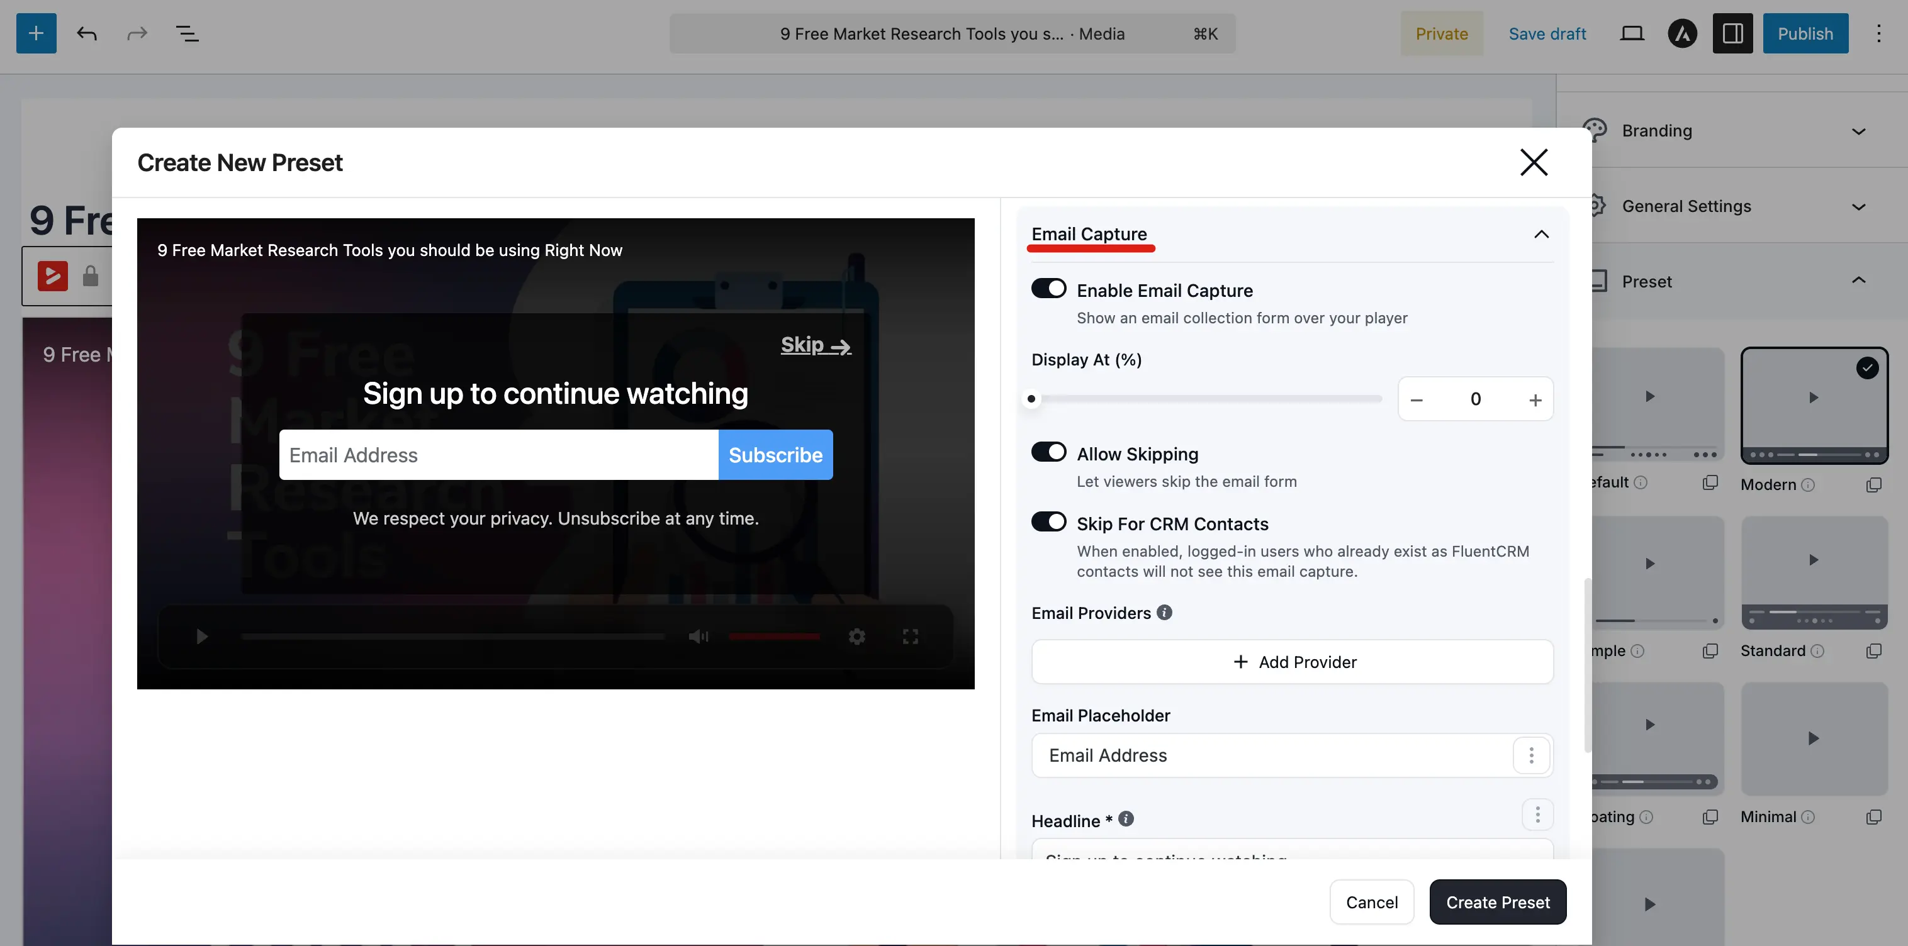Click the Private visibility button
This screenshot has width=1908, height=946.
point(1441,33)
